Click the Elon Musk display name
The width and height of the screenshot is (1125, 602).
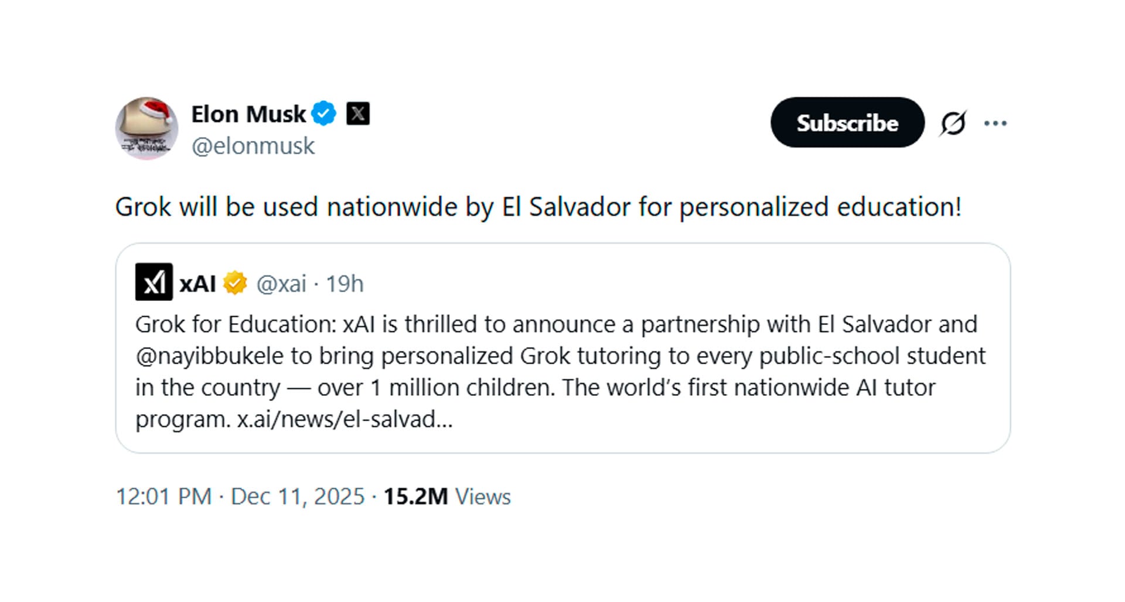click(x=248, y=114)
